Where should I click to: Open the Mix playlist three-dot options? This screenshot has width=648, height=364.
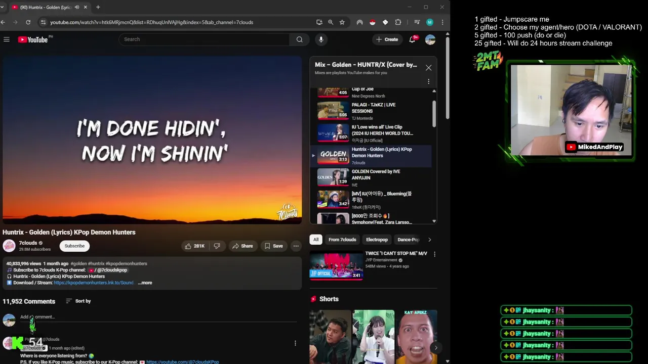428,81
